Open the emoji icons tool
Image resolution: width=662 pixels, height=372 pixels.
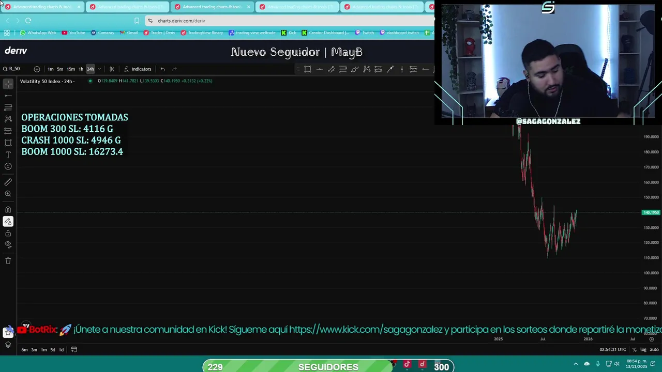pos(8,166)
